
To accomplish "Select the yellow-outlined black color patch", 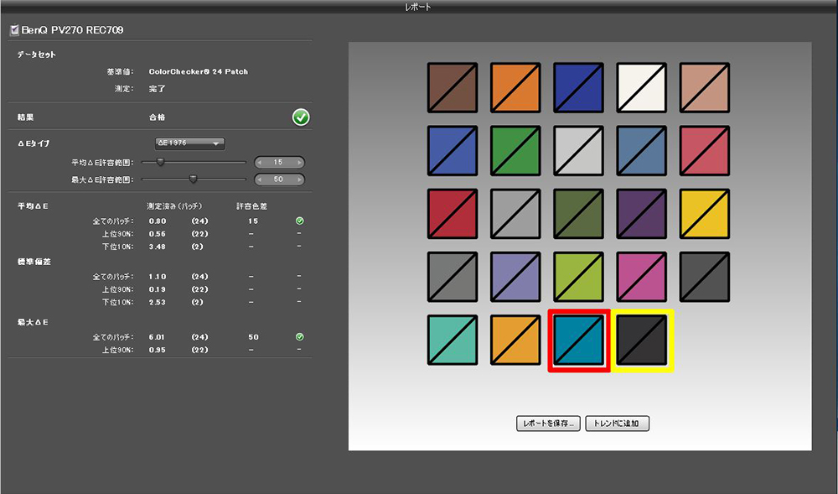I will (x=642, y=341).
